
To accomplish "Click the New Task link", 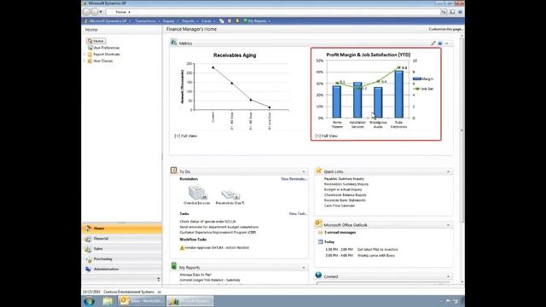I will point(298,214).
